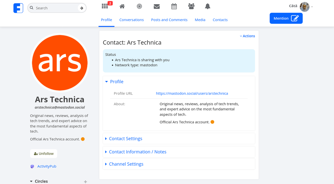Click the 'Contact: Ars Technica' heading
334x184 pixels.
(x=132, y=43)
